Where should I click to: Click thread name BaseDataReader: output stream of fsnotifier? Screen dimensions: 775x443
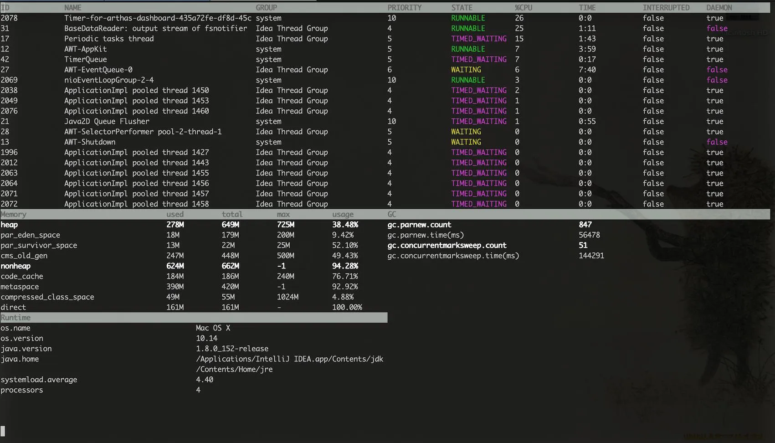click(155, 28)
